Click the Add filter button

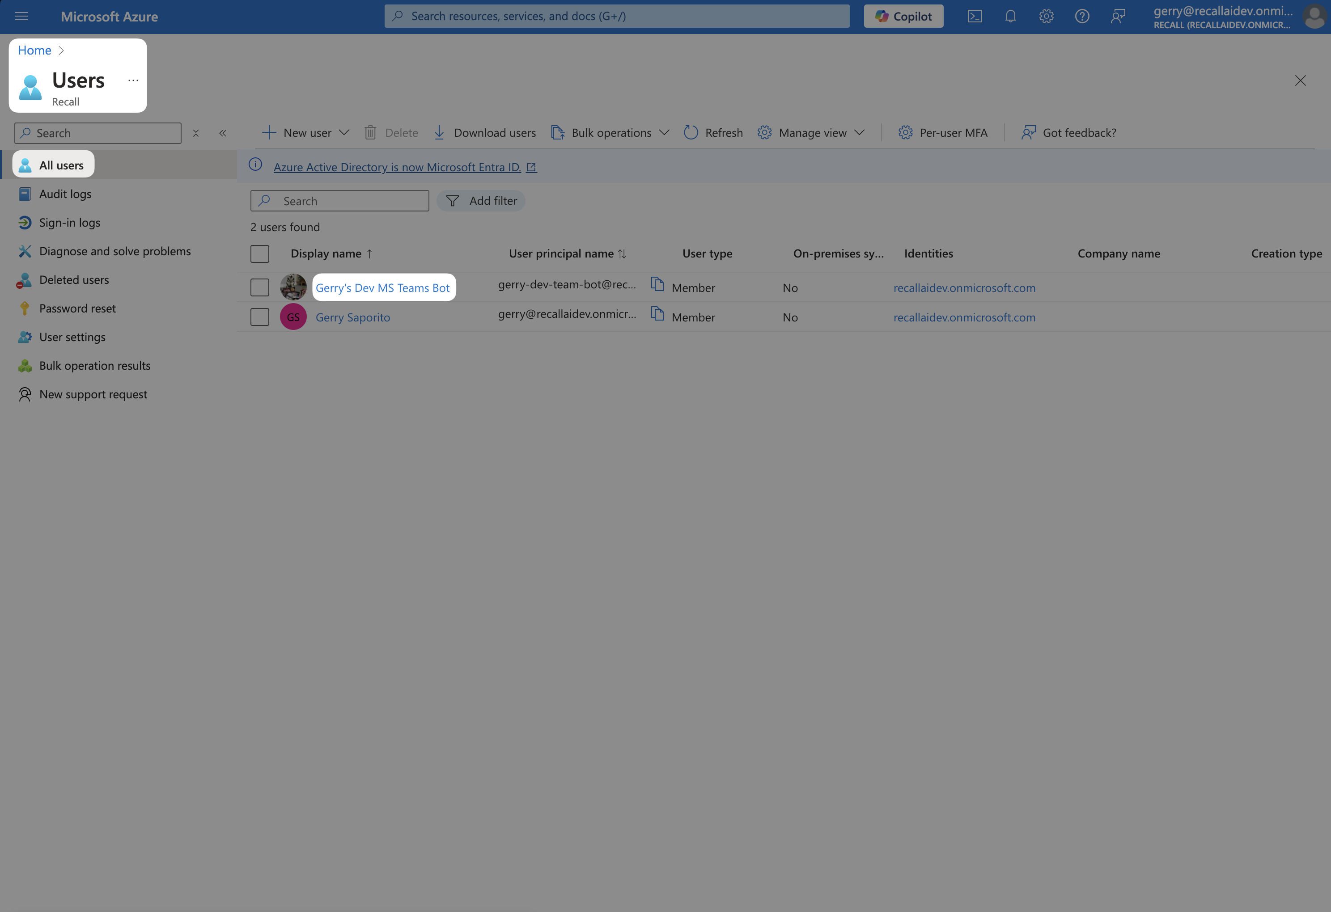483,200
